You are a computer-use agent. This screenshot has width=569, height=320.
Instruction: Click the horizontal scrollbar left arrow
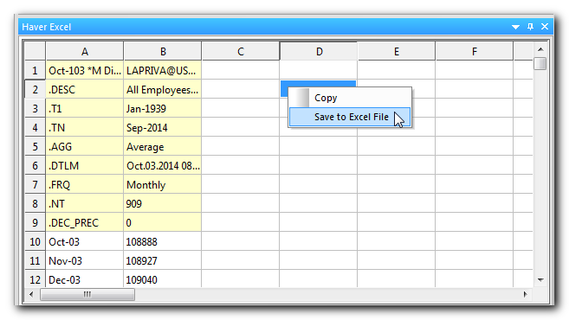31,294
